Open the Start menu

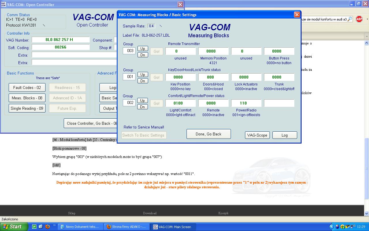click(x=14, y=227)
